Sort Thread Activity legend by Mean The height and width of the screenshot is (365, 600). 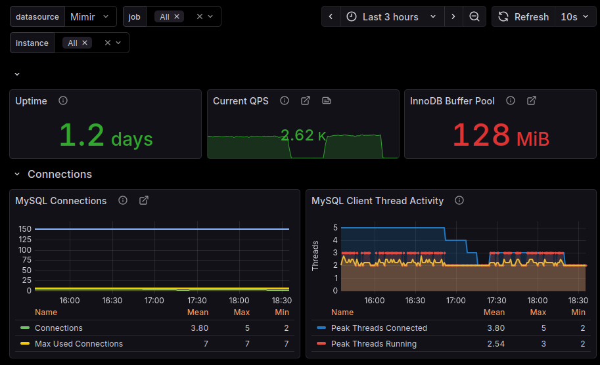pyautogui.click(x=494, y=312)
